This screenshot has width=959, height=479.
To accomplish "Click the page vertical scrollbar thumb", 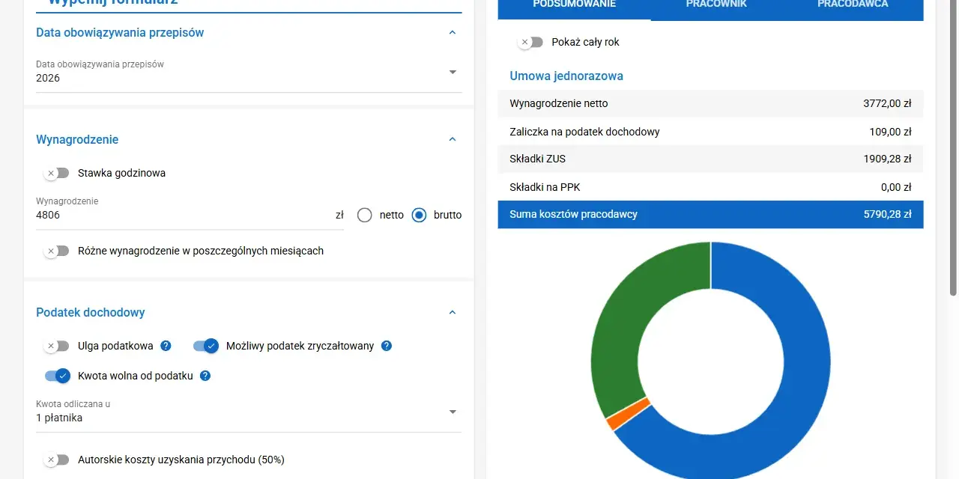I will [x=953, y=147].
